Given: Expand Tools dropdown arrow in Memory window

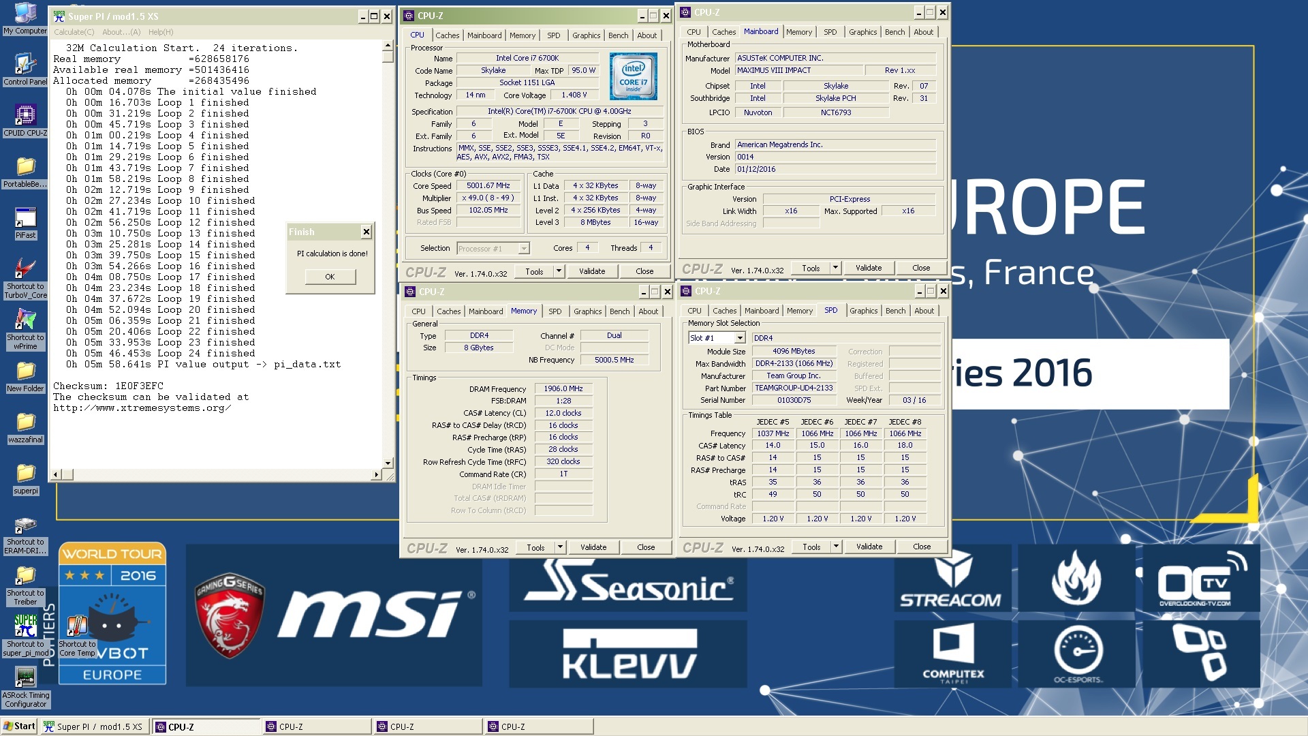Looking at the screenshot, I should [x=560, y=547].
